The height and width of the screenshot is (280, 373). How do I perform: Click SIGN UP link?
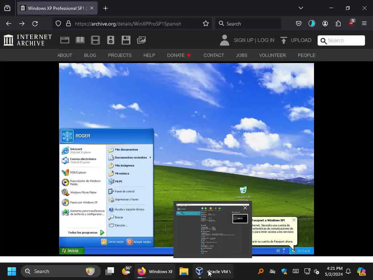coord(244,40)
